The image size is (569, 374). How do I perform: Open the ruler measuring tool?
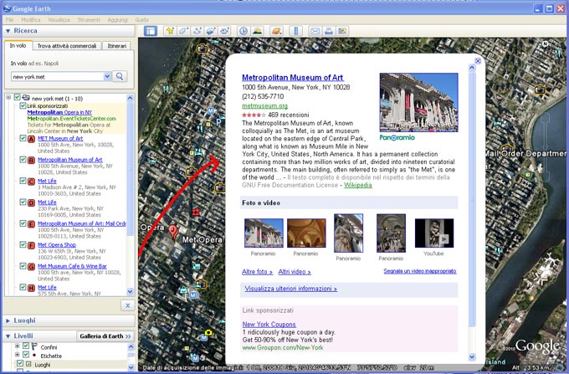click(x=295, y=31)
